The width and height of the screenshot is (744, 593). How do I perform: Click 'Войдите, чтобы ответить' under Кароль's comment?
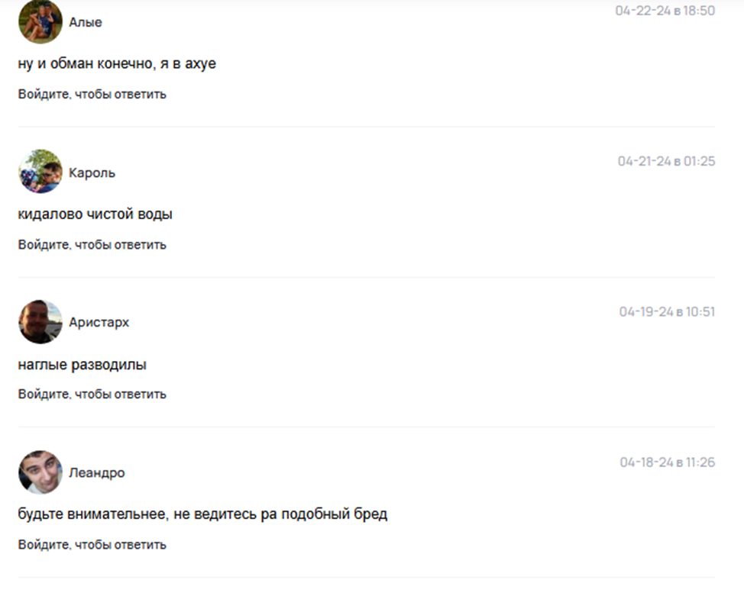(x=92, y=244)
